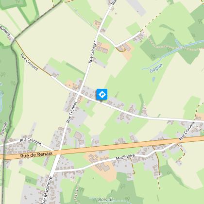Select the small blue pond below Gogon
Screen dimensions: 204x204
[153, 79]
